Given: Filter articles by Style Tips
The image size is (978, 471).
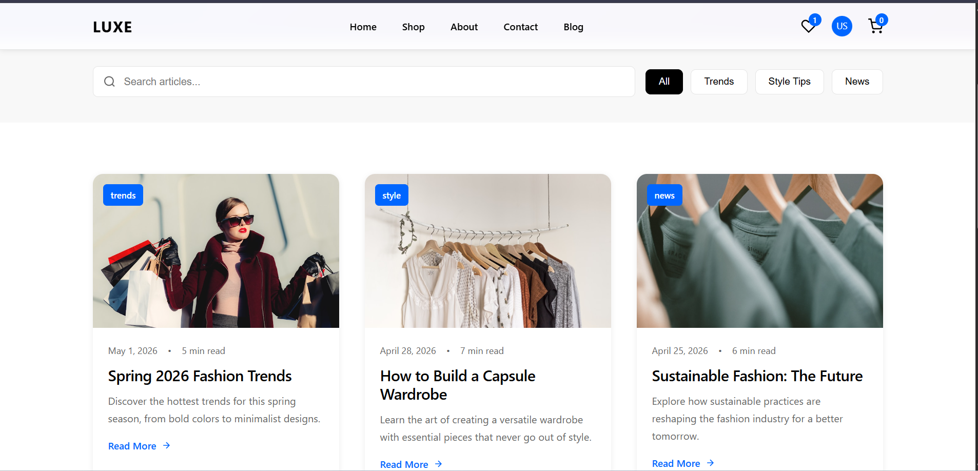Looking at the screenshot, I should click(789, 82).
